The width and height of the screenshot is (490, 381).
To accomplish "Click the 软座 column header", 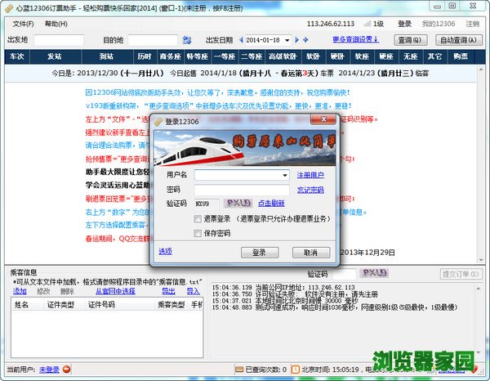I will pyautogui.click(x=362, y=56).
